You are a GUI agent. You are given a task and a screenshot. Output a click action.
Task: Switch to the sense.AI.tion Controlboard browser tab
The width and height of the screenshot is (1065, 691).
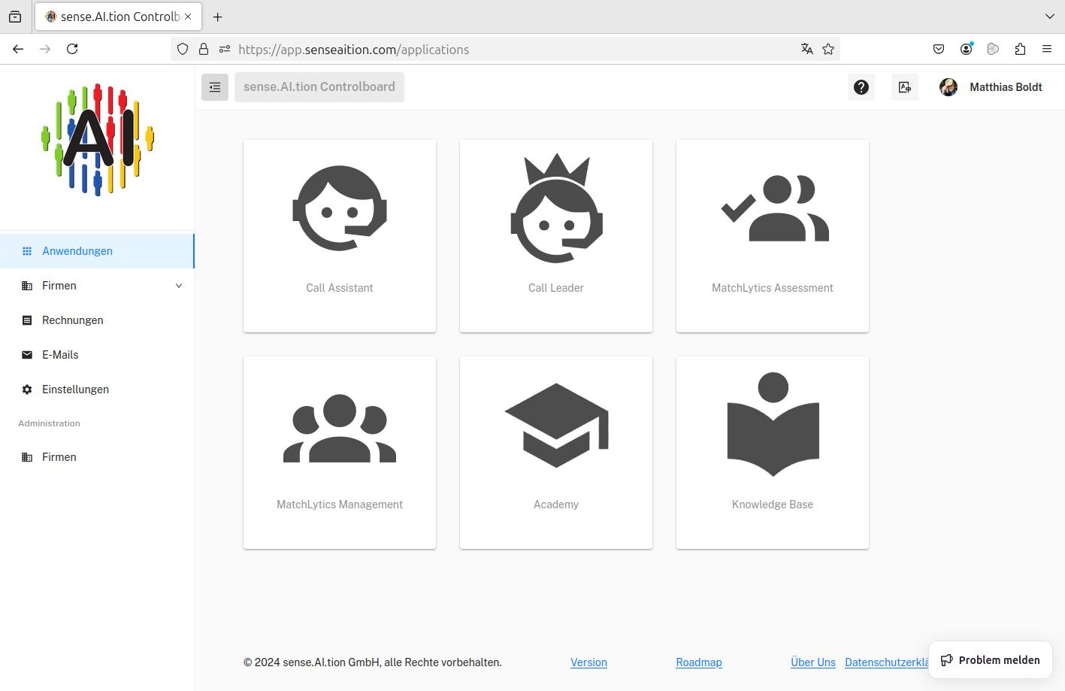point(118,17)
